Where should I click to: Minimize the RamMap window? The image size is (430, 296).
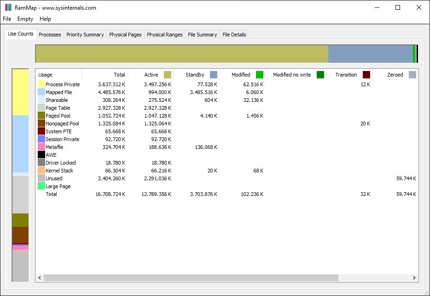point(377,7)
